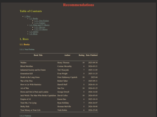
Task: Click author 'Evan Wright'
Action: (x=63, y=74)
